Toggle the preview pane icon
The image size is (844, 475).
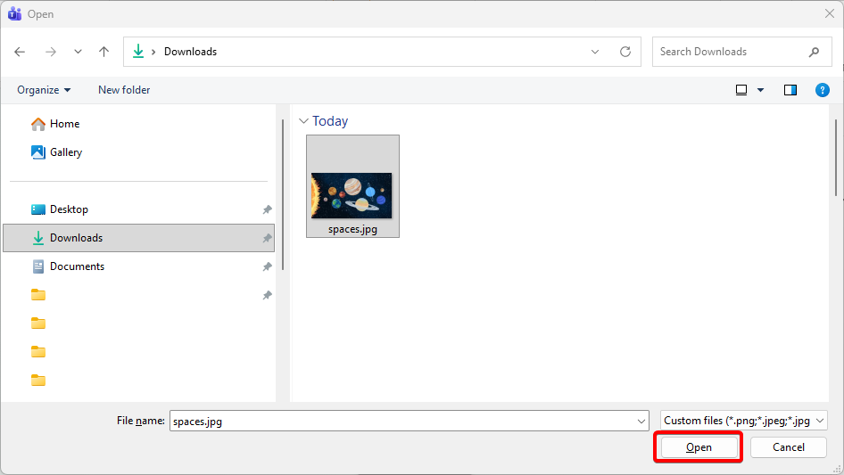coord(790,90)
